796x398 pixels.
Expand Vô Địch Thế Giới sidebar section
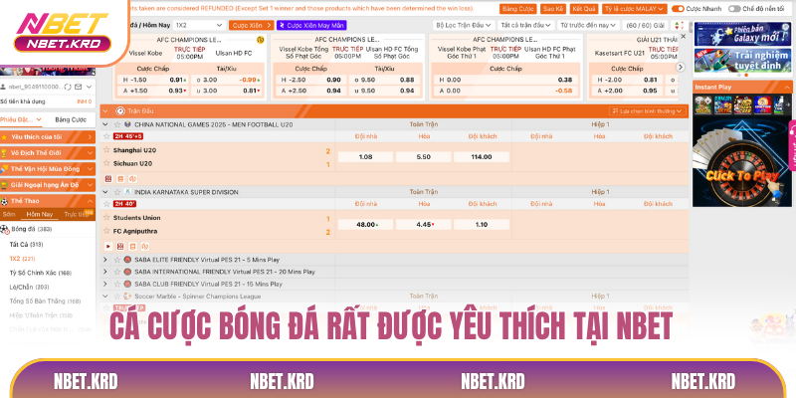pos(48,153)
